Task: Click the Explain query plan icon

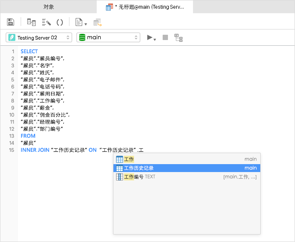Action: (x=178, y=38)
